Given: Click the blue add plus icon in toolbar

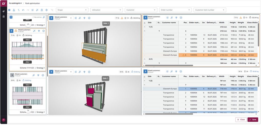Looking at the screenshot, I should (9, 10).
